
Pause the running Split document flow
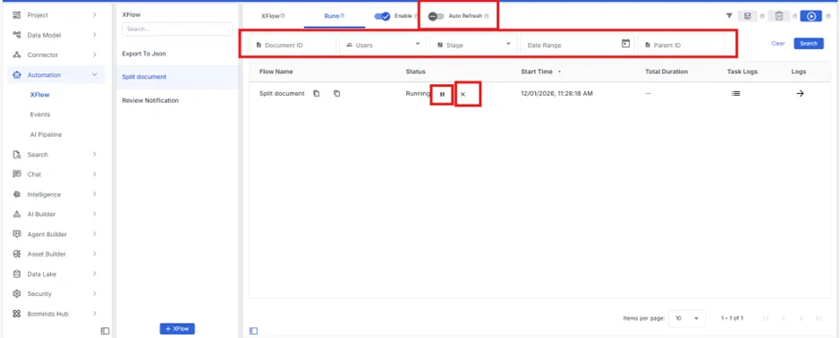point(442,94)
